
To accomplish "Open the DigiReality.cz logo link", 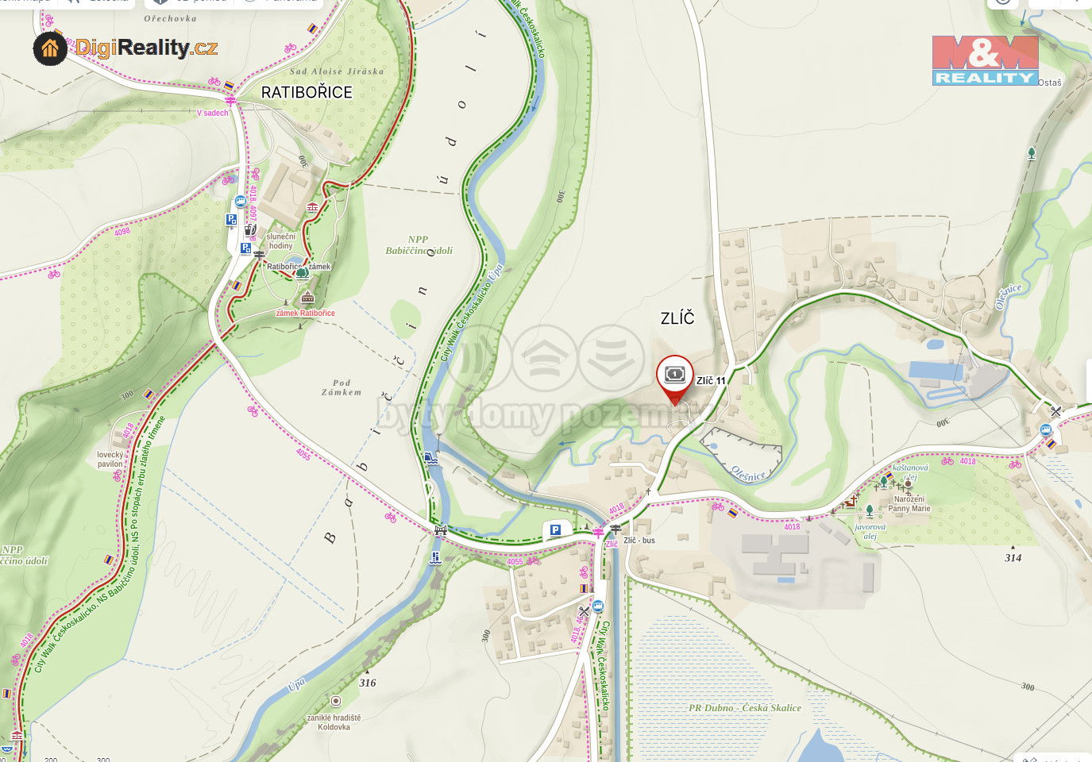I will (x=125, y=48).
